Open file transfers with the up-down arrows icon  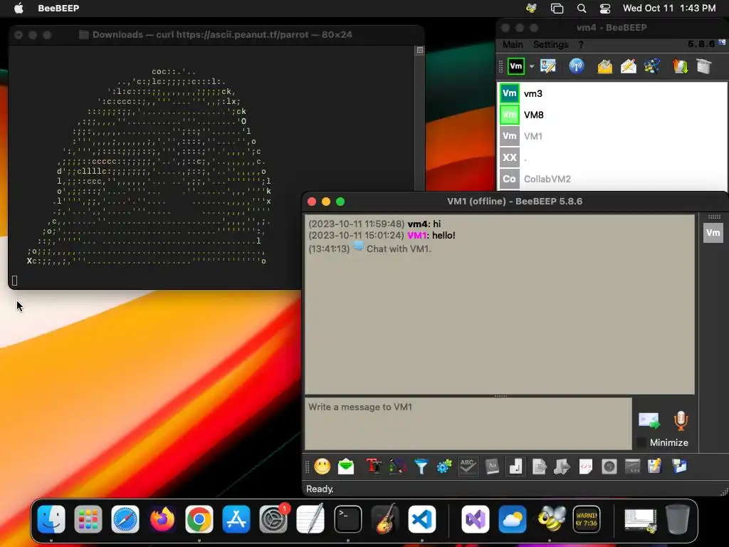click(680, 66)
